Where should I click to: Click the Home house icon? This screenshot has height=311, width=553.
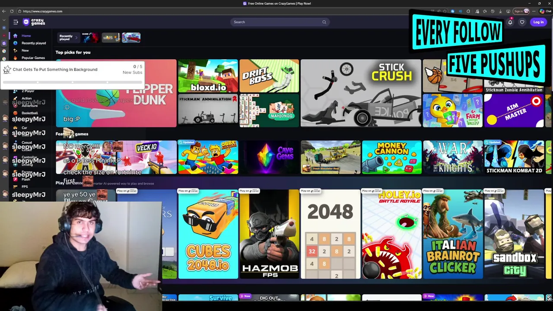tap(15, 36)
